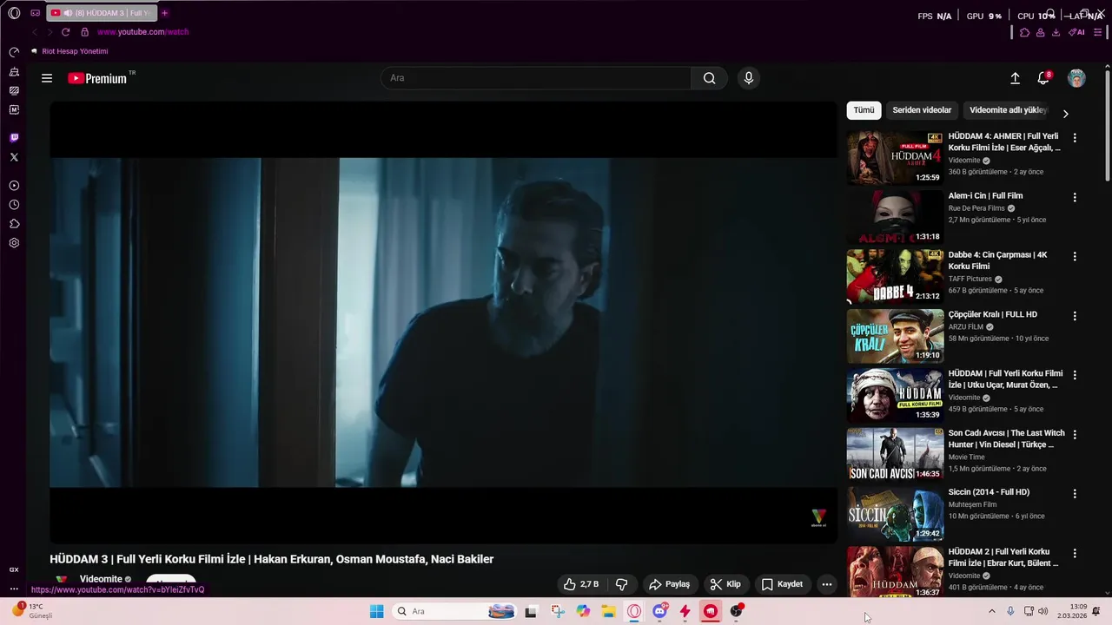Screen dimensions: 1112x625
Task: Open options menu for HÜDDAM 2 video
Action: [x=1075, y=553]
